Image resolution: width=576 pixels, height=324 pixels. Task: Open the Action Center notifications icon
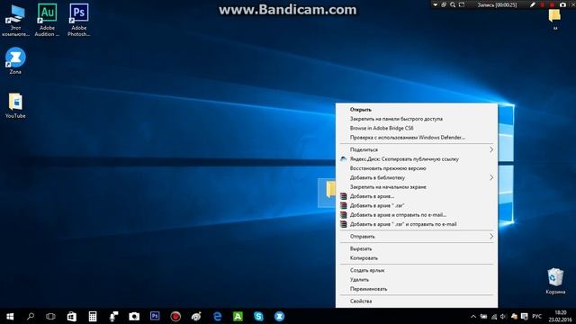525,316
